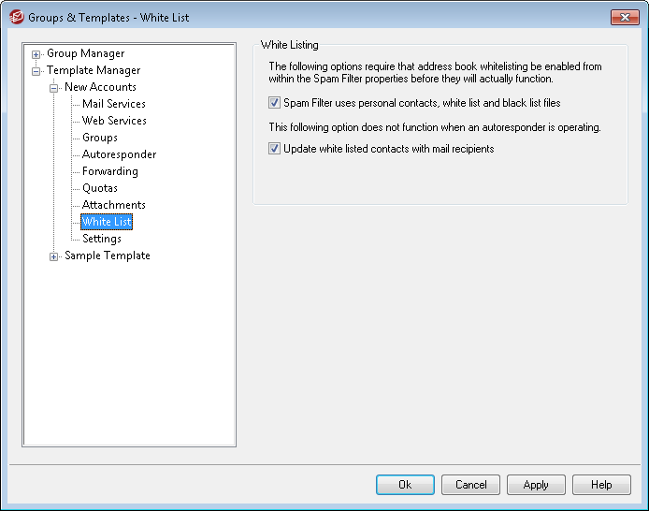This screenshot has height=511, width=649.
Task: Expand the Group Manager tree node
Action: [x=36, y=54]
